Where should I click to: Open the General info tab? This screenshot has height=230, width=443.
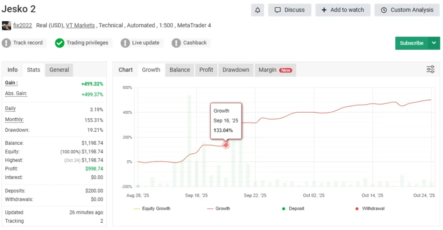pos(59,70)
